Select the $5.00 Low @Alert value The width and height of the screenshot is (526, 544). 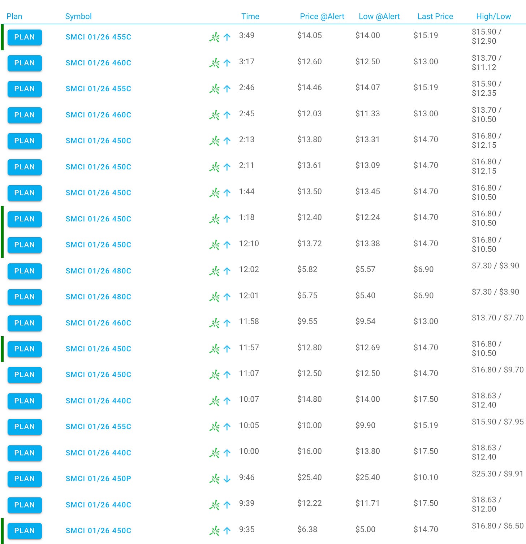pyautogui.click(x=366, y=530)
